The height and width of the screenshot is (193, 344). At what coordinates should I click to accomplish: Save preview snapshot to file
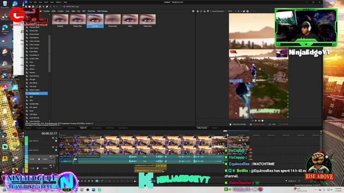[x=248, y=11]
